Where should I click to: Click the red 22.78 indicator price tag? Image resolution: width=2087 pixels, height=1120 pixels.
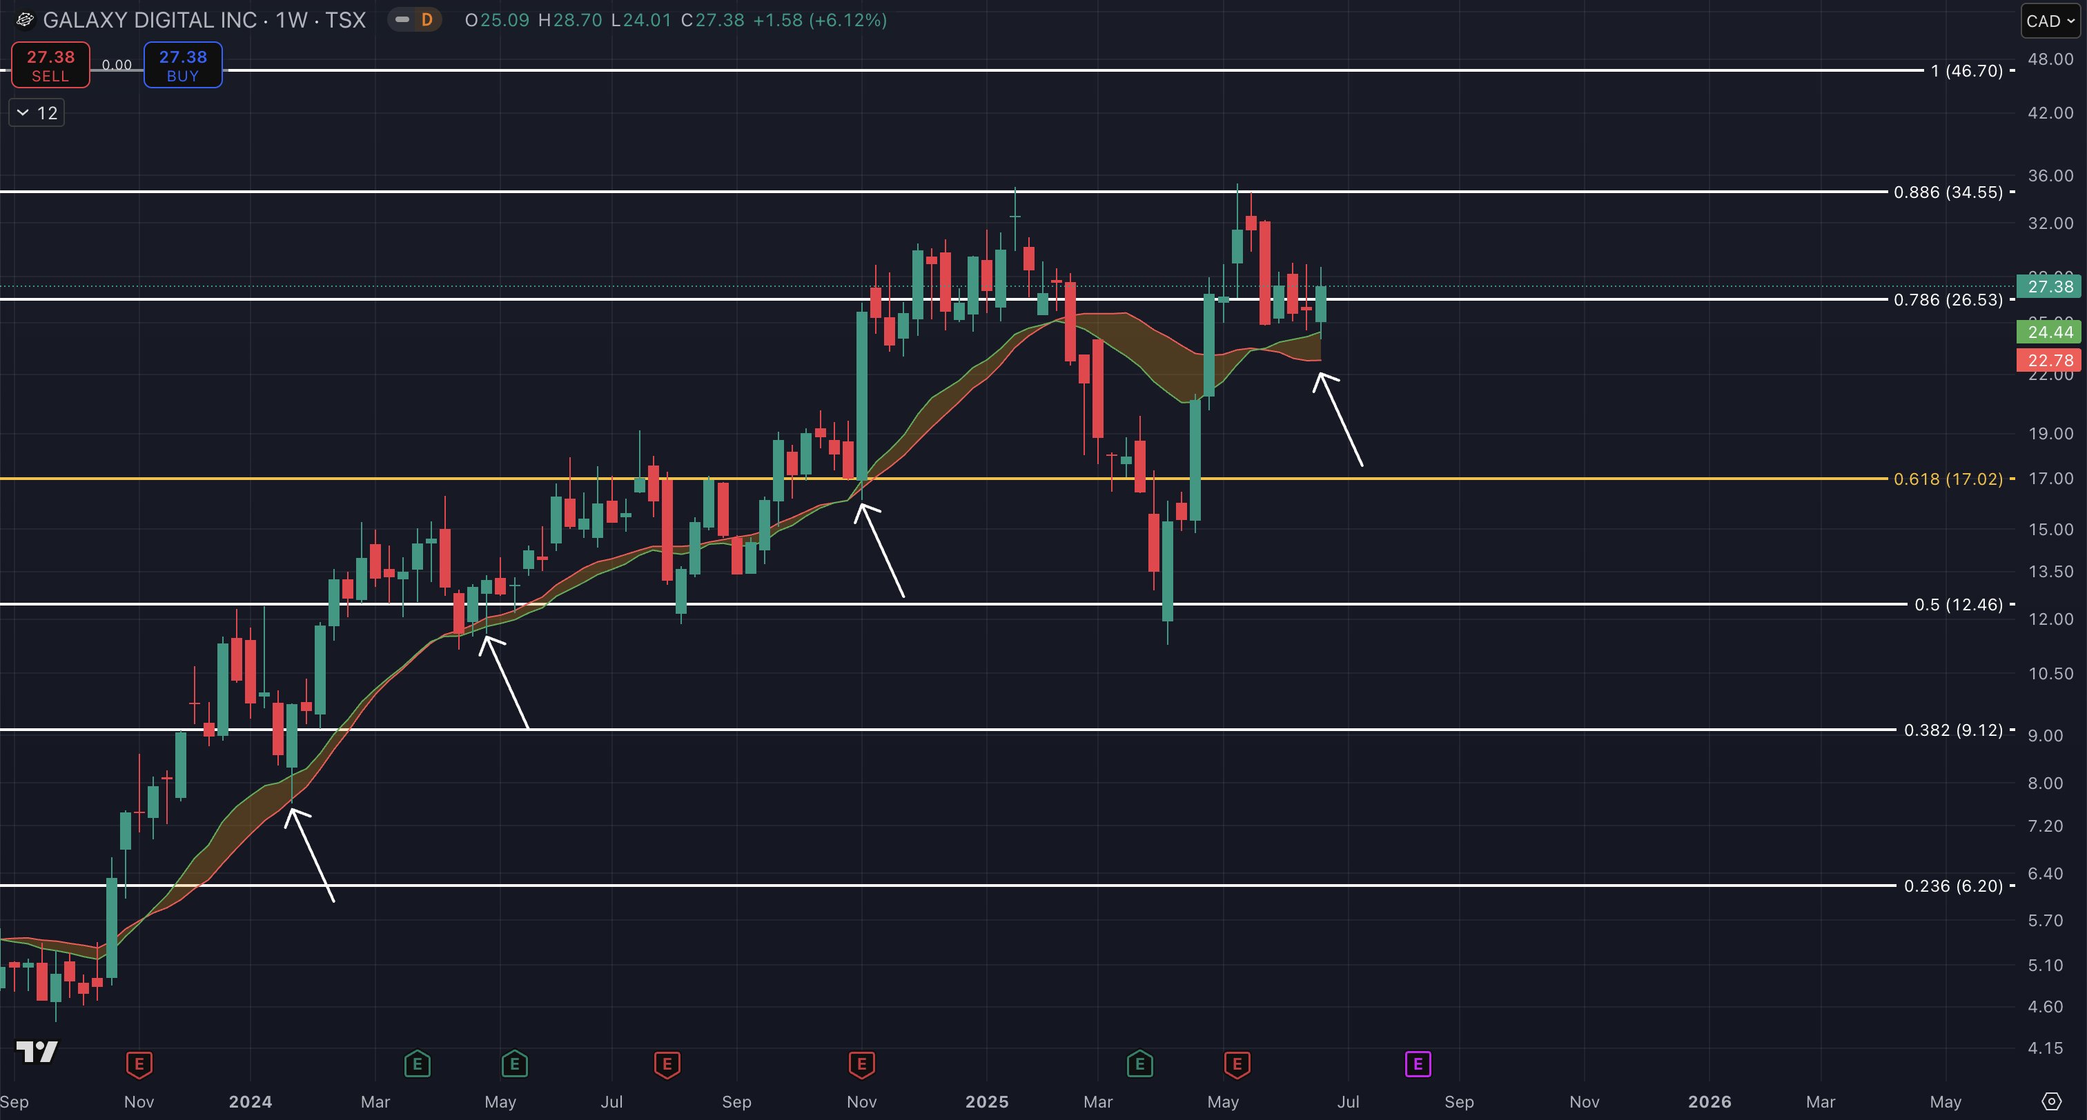[x=2049, y=361]
